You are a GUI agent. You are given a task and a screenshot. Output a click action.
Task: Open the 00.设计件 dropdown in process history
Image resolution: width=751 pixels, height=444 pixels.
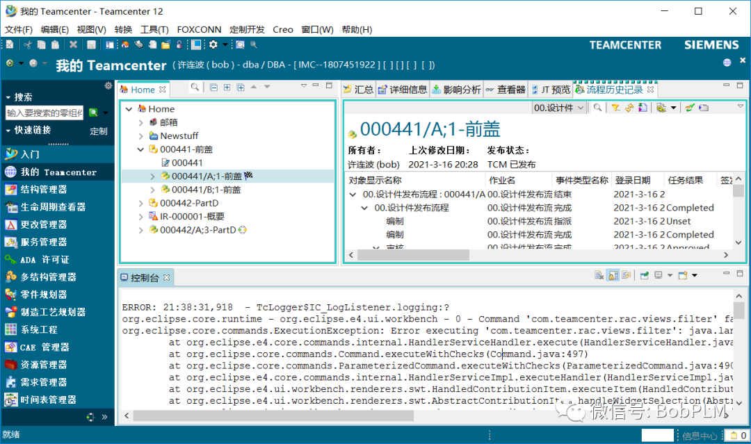(559, 108)
